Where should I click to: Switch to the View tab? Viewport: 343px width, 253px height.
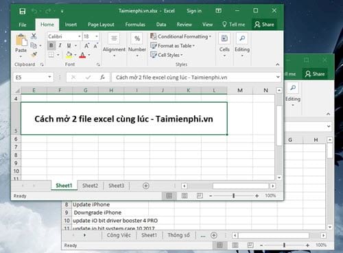(x=207, y=25)
